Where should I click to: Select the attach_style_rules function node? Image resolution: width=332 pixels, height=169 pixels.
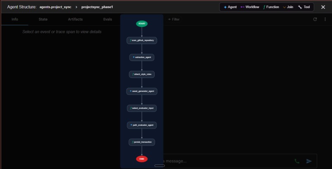click(142, 74)
